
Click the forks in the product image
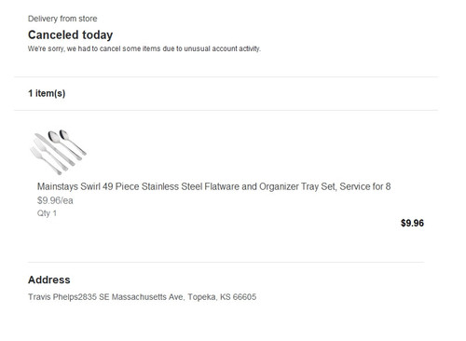click(47, 158)
